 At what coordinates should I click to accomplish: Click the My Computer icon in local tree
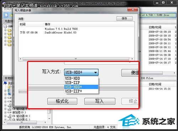click(5, 83)
